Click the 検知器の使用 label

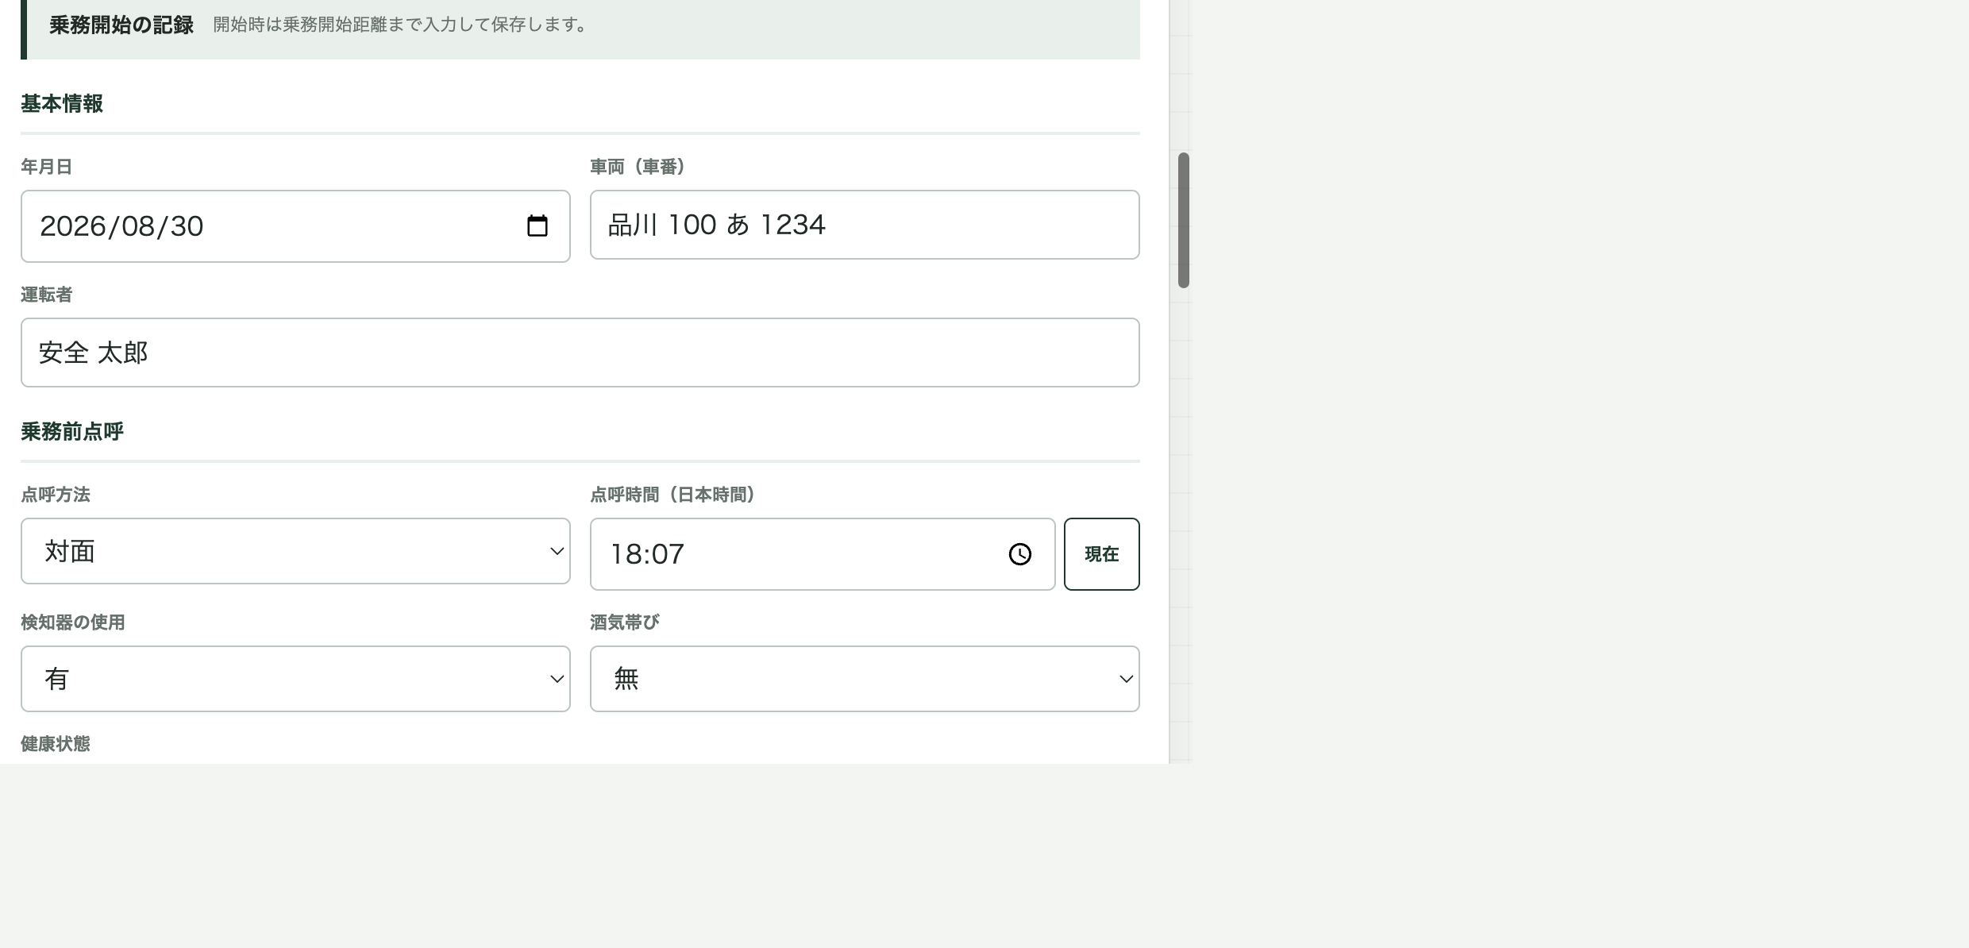click(73, 622)
